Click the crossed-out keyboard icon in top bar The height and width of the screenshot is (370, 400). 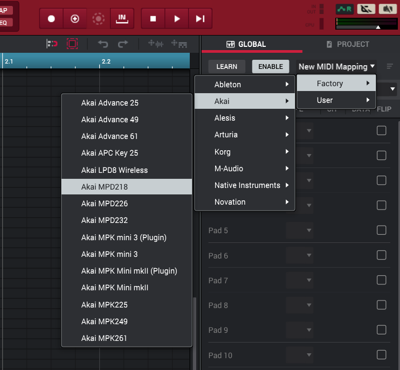point(388,10)
